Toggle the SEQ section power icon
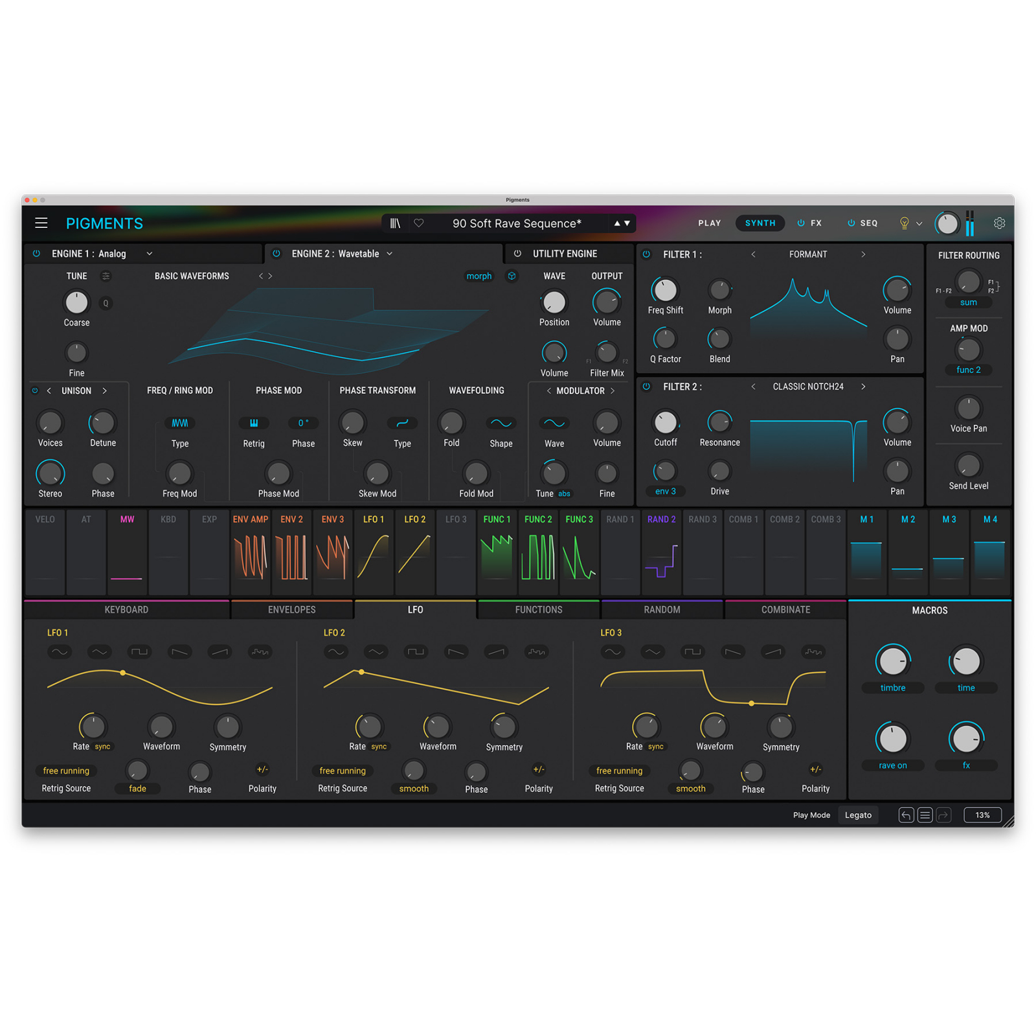1036x1036 pixels. (x=851, y=223)
